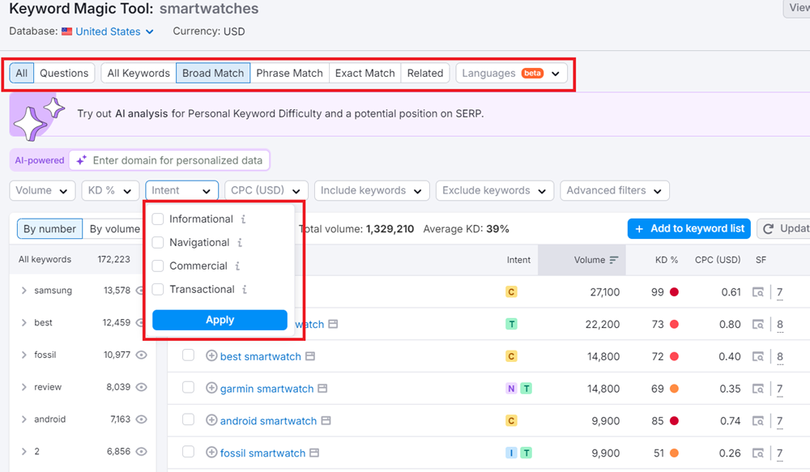This screenshot has height=472, width=810.
Task: Collapse the Intent filter dropdown
Action: click(x=181, y=190)
